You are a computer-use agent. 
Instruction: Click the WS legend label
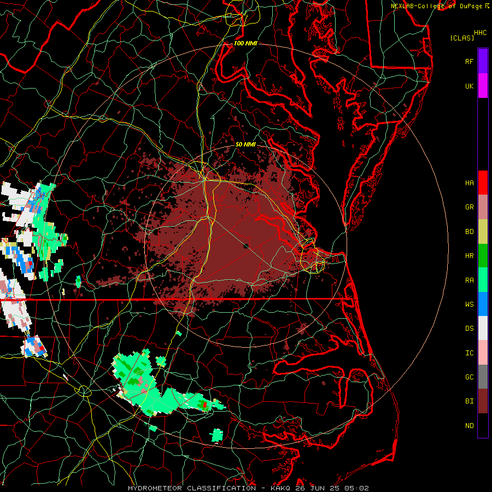click(469, 304)
